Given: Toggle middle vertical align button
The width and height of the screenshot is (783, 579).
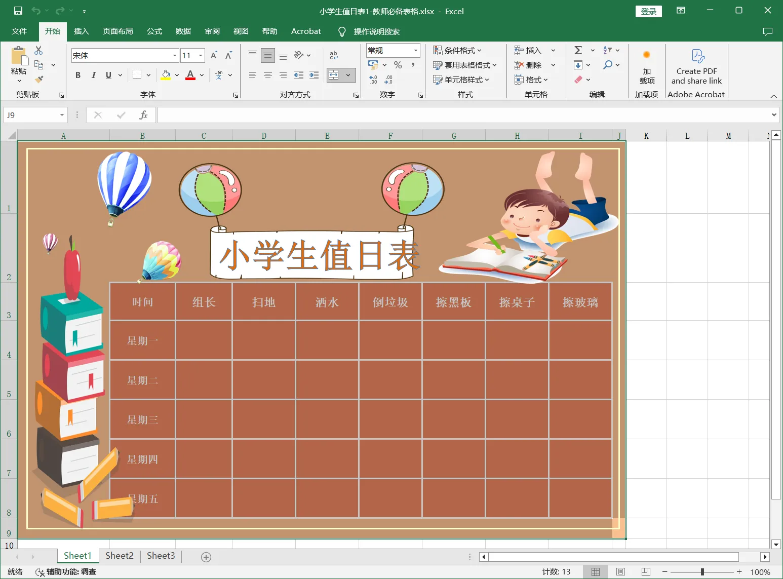Looking at the screenshot, I should point(268,55).
